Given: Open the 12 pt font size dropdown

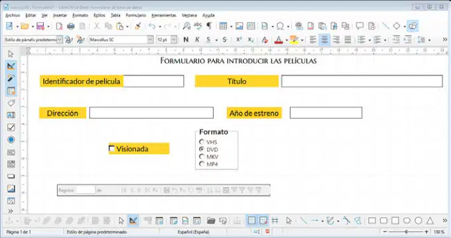Looking at the screenshot, I should [x=174, y=40].
